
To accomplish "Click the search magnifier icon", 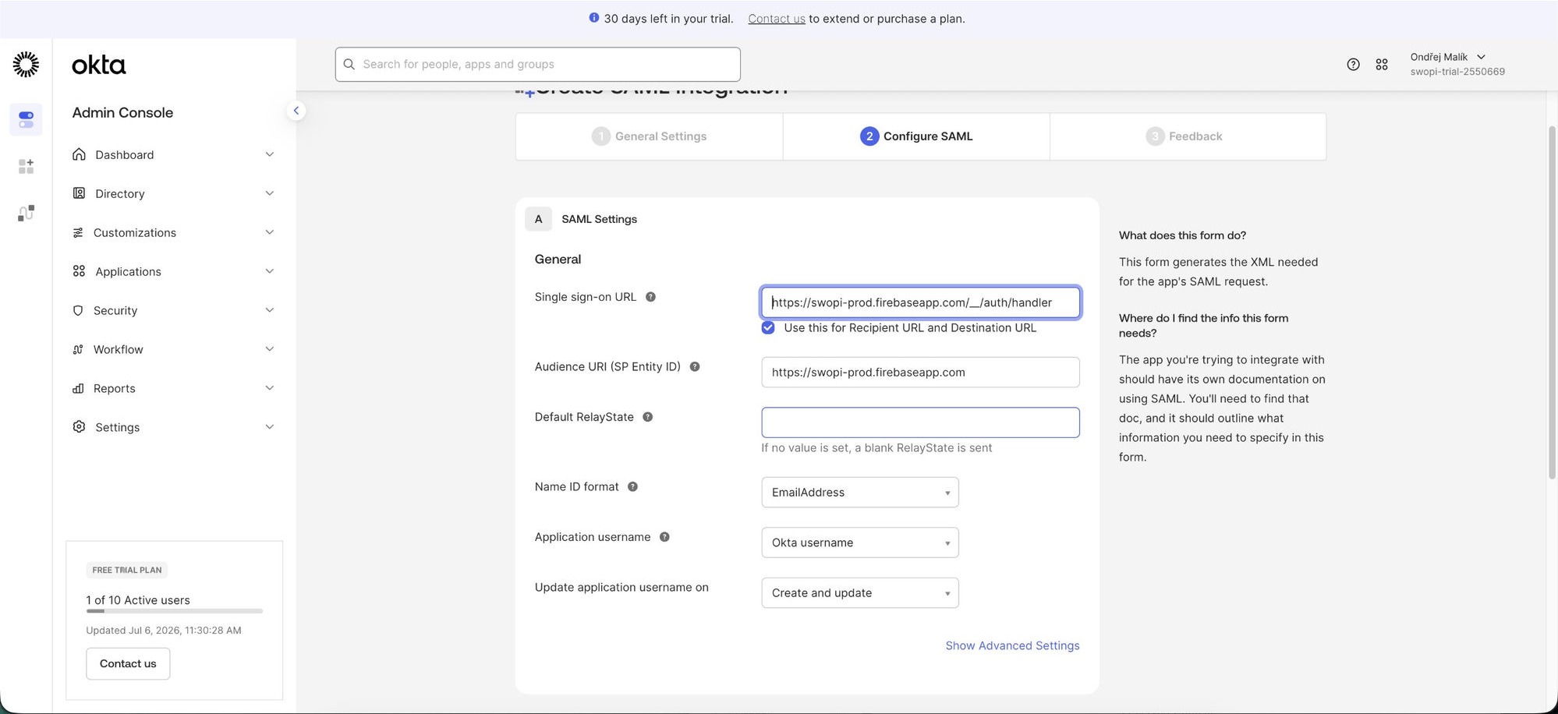I will (349, 64).
